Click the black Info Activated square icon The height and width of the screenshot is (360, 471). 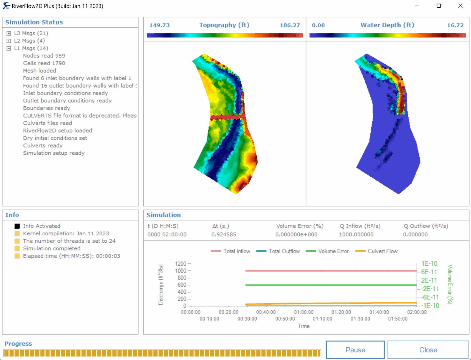coord(17,226)
